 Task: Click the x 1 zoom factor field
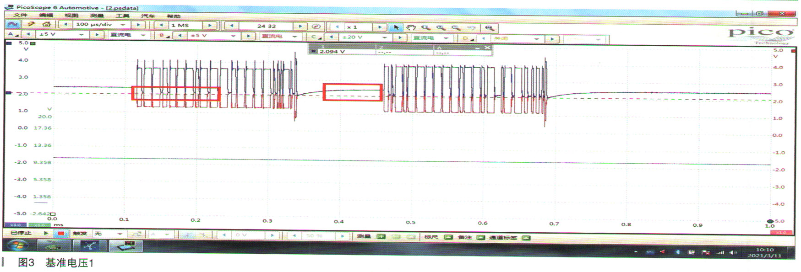358,27
